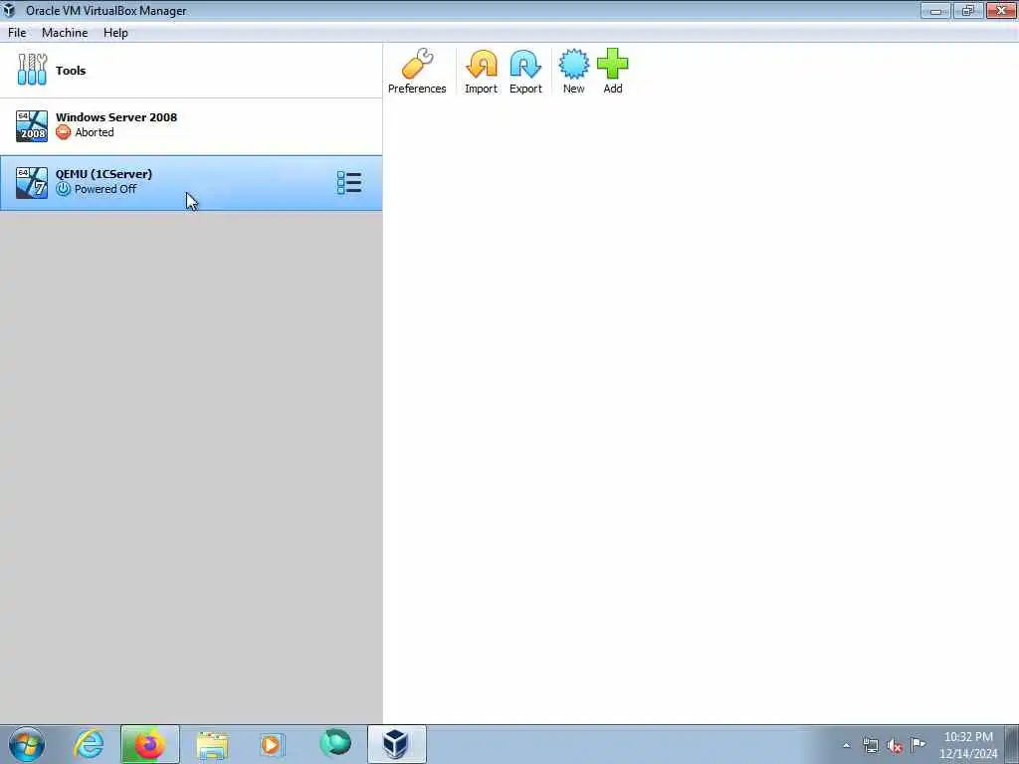Open the Action Center flag icon

917,745
